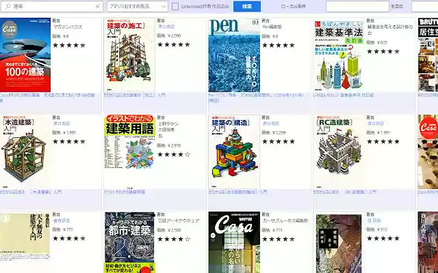Select the price ¥825 on 建築基準法

tap(382, 42)
